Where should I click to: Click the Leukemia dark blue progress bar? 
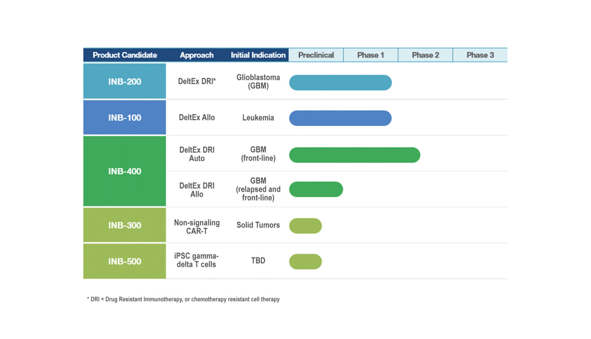pos(340,118)
